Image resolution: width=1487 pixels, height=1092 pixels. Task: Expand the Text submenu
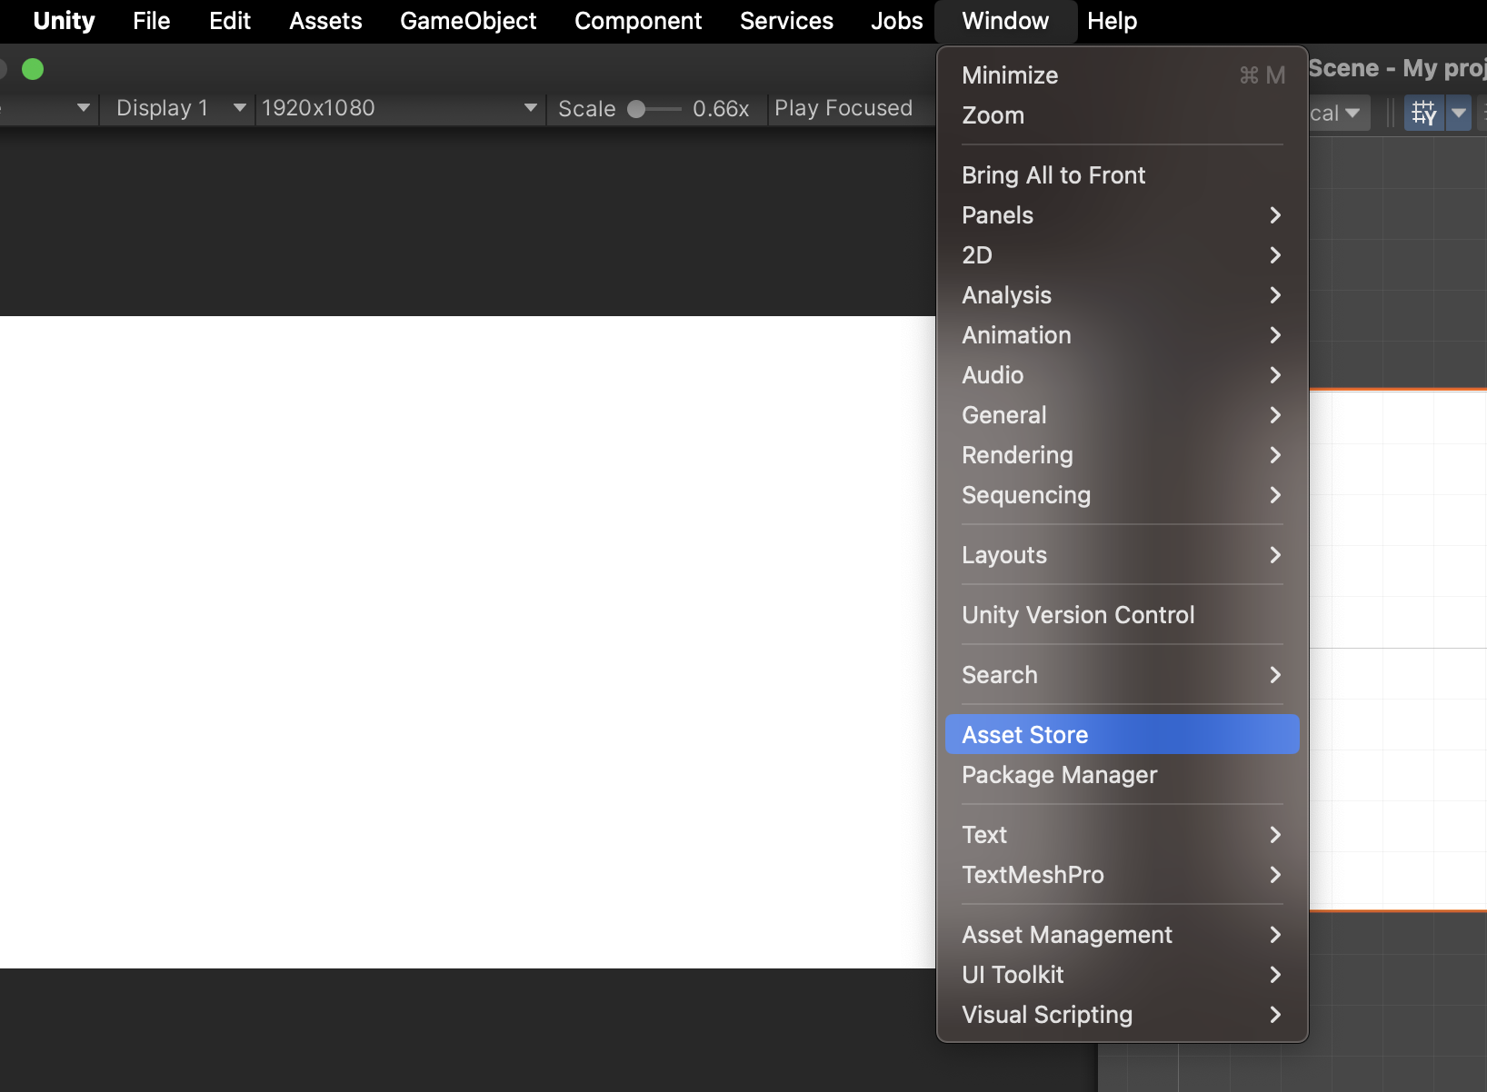coord(1123,835)
